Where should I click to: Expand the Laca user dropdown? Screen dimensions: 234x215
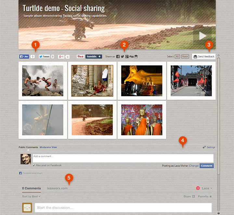point(207,188)
